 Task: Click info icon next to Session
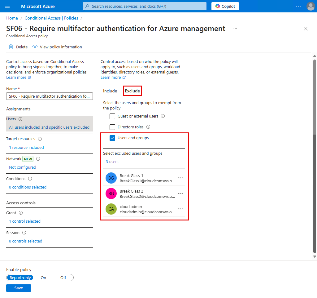point(24,233)
